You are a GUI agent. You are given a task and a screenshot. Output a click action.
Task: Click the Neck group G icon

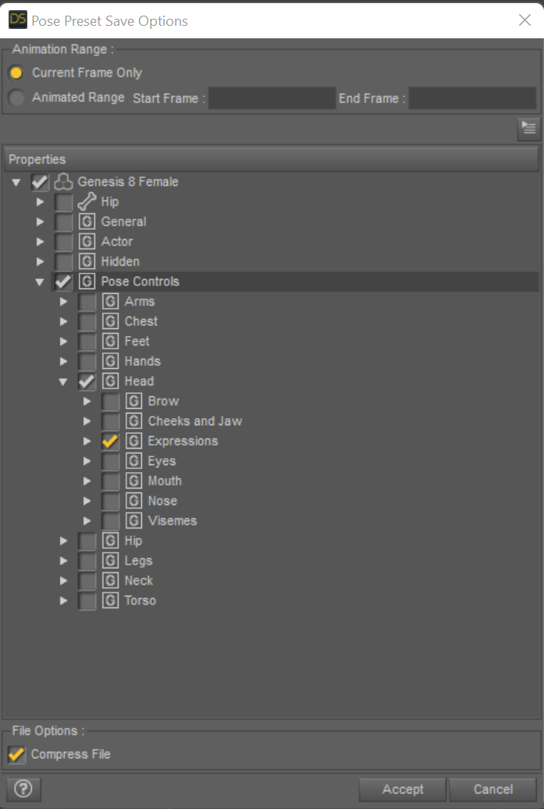point(110,581)
